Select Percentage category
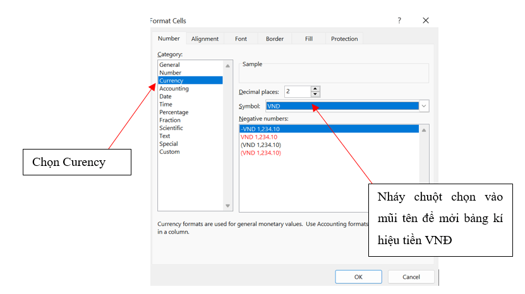The image size is (525, 294). (x=174, y=112)
